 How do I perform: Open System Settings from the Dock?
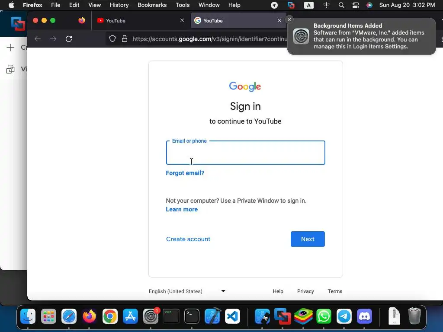[151, 316]
